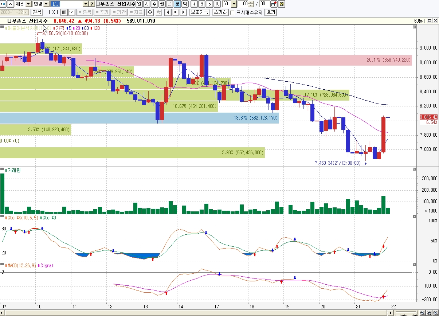This screenshot has width=439, height=316.
Task: Close the 거래량 volume panel
Action: coord(414,169)
